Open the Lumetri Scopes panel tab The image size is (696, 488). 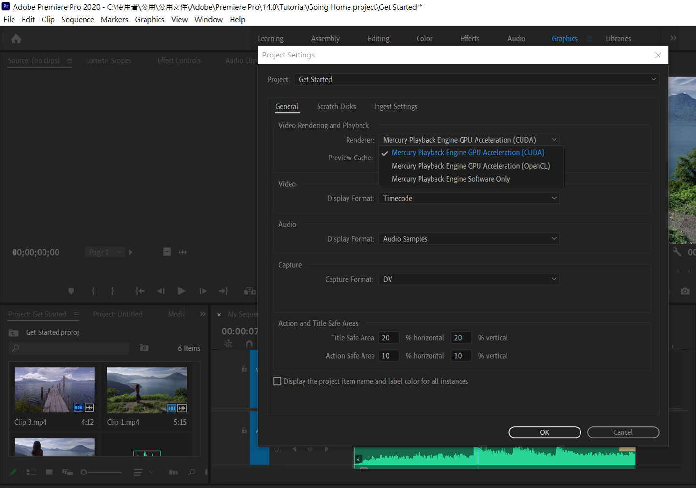[108, 61]
